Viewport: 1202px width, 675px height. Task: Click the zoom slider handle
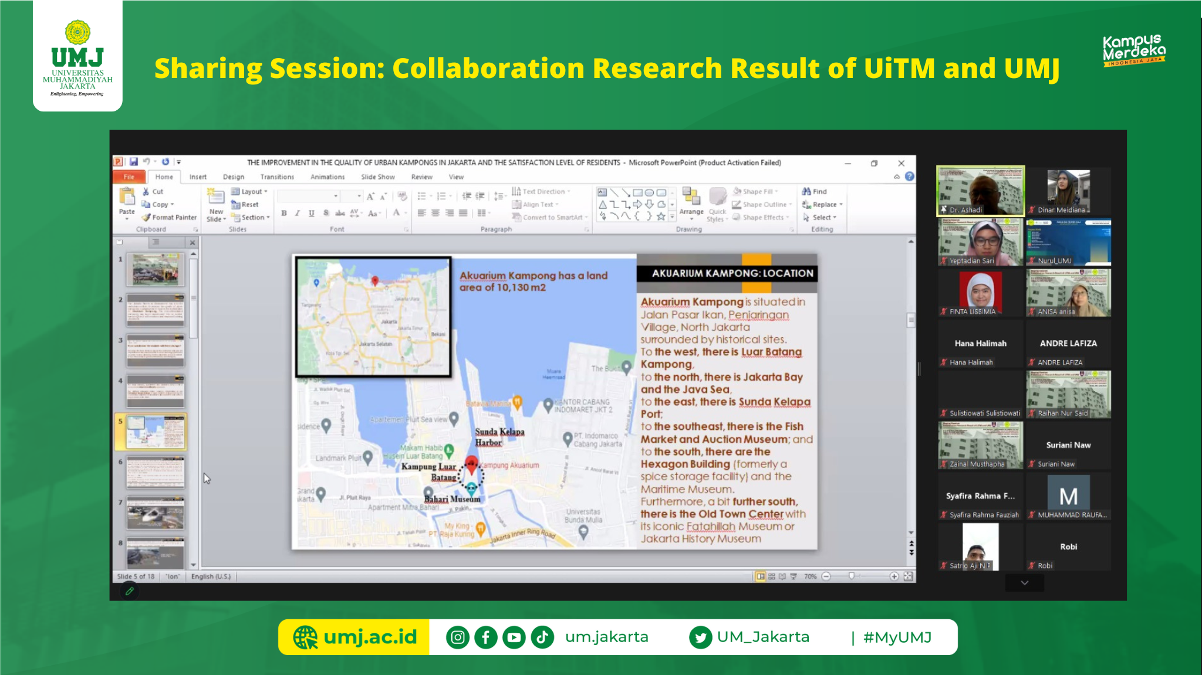852,576
